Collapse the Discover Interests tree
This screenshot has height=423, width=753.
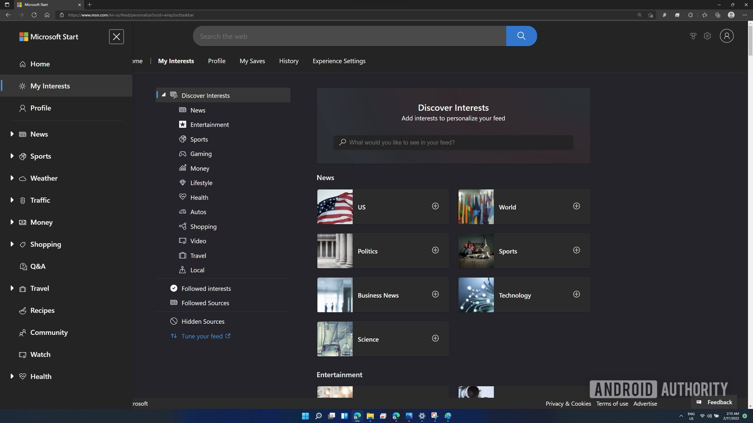pyautogui.click(x=164, y=95)
